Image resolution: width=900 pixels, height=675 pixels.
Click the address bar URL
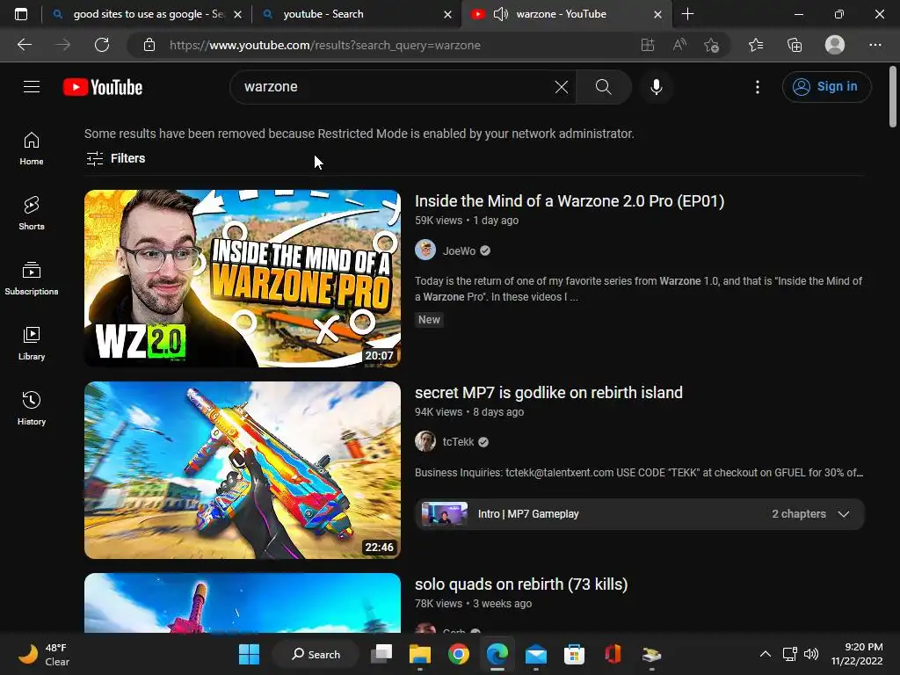[x=325, y=45]
